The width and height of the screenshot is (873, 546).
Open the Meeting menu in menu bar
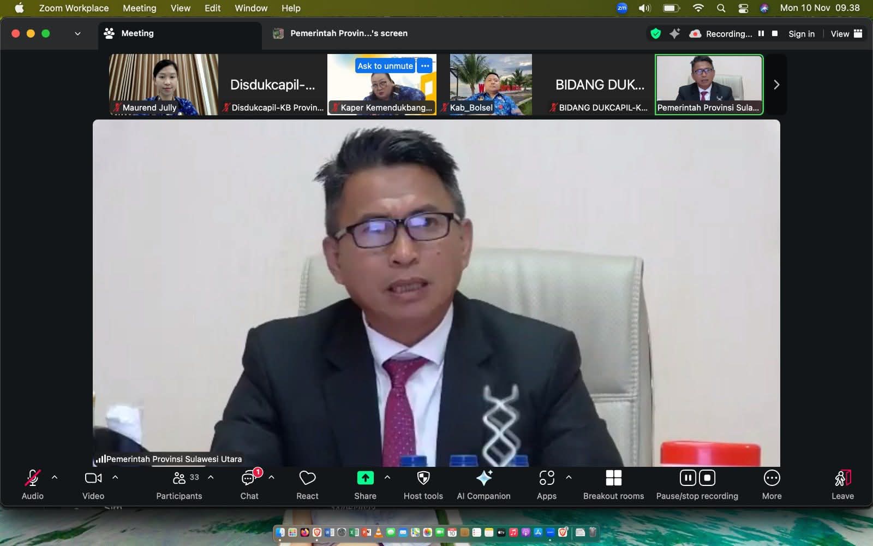pyautogui.click(x=139, y=8)
